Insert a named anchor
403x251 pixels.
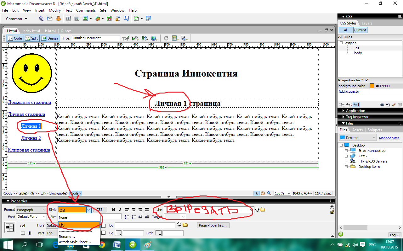click(58, 19)
